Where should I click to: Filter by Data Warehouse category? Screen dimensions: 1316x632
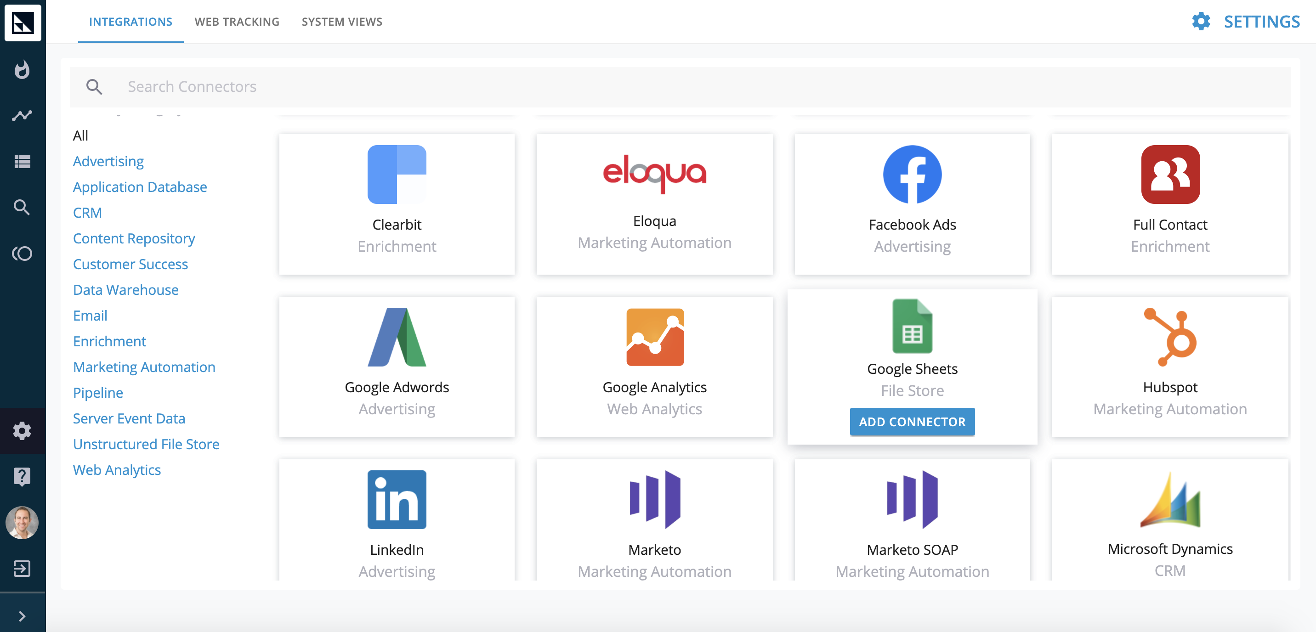pos(126,289)
